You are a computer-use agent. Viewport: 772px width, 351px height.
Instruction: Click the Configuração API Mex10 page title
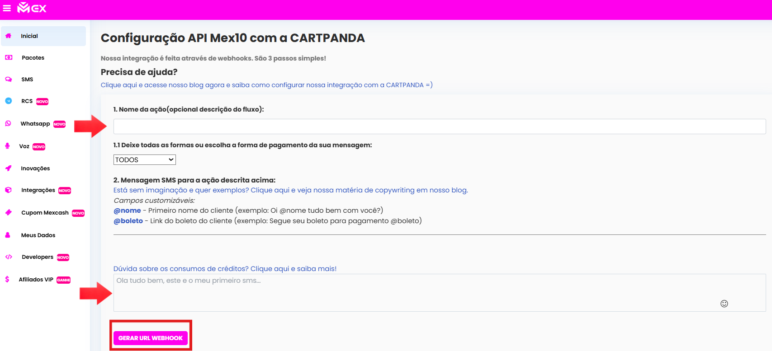pos(232,38)
